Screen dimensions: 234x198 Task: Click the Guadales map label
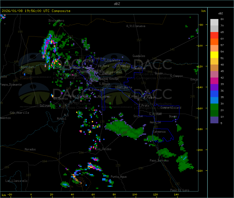point(139,56)
